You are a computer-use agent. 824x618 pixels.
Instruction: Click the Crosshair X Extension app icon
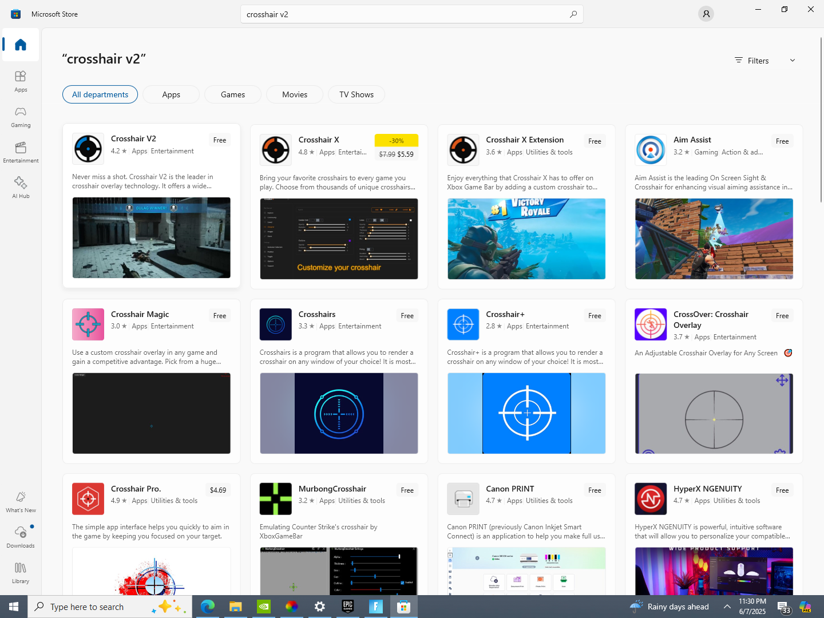(x=463, y=150)
